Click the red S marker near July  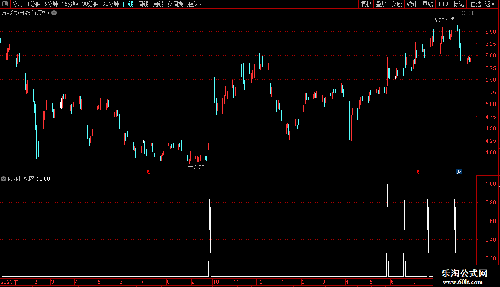pyautogui.click(x=148, y=172)
